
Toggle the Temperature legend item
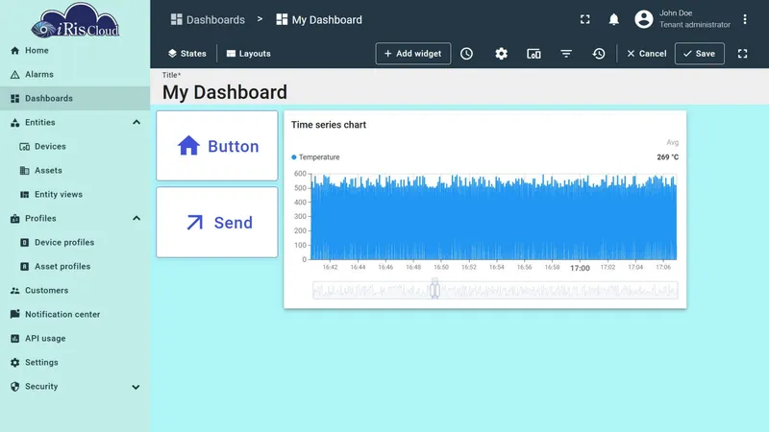(x=315, y=157)
